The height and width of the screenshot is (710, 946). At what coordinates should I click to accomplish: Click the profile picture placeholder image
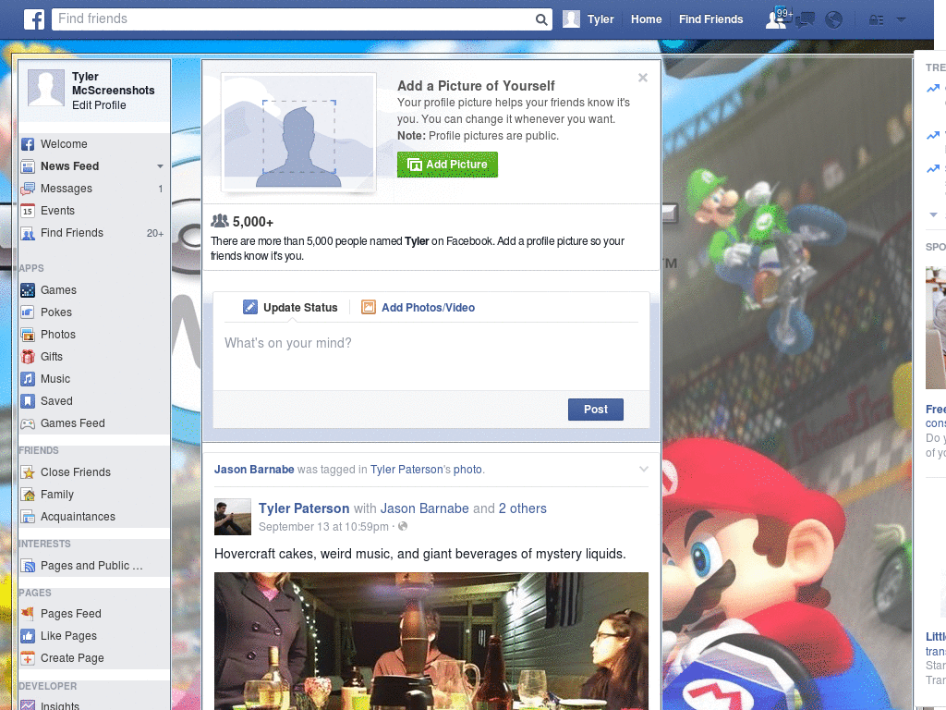(298, 132)
